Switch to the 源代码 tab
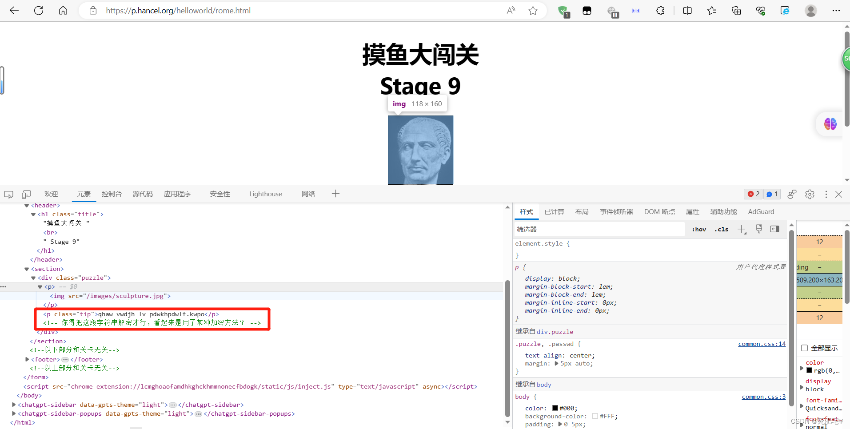850x429 pixels. tap(143, 194)
